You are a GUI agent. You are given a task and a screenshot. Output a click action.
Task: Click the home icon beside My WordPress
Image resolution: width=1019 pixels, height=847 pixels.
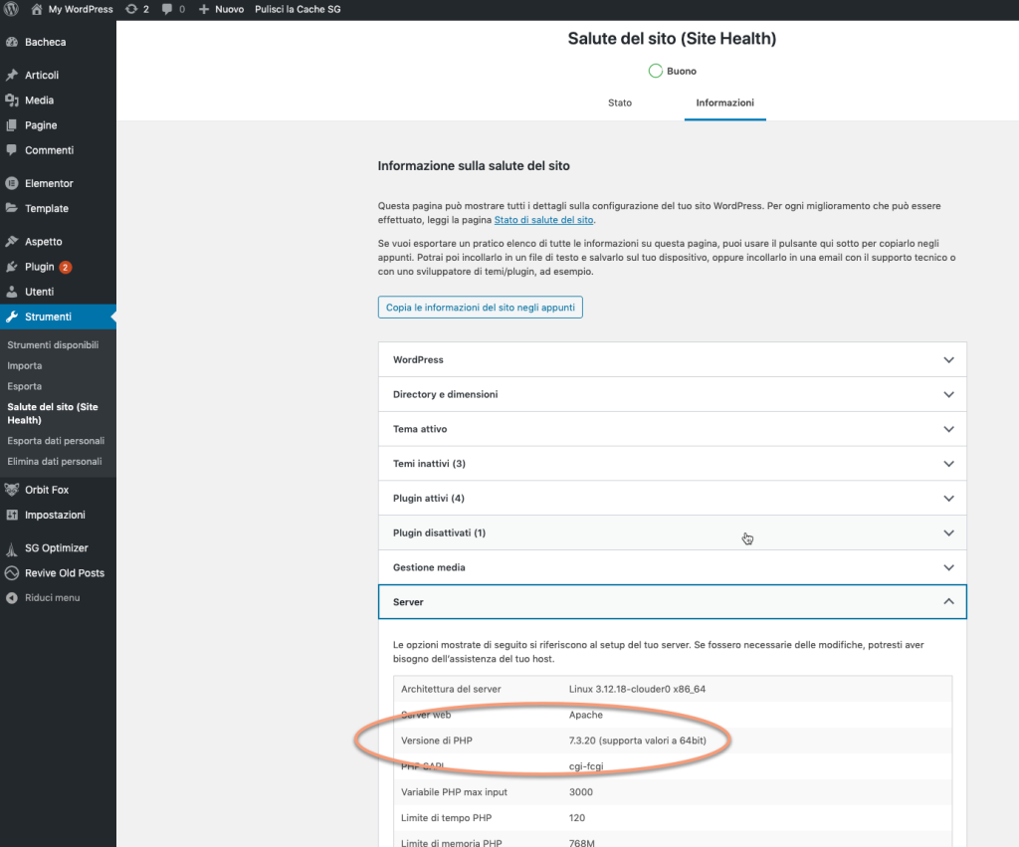(x=37, y=9)
